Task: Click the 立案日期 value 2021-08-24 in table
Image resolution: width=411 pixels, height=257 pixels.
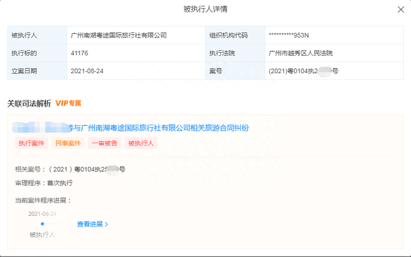Action: (87, 71)
